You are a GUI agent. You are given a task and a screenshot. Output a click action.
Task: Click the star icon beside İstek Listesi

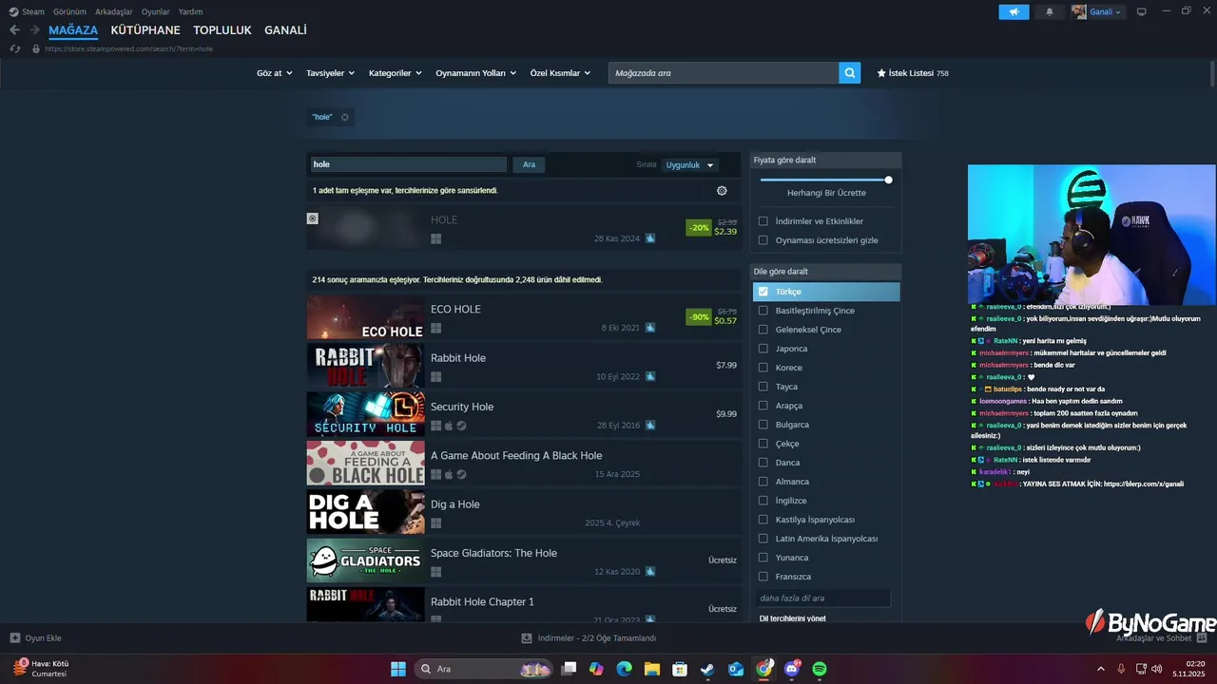coord(881,73)
